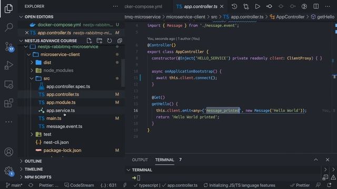Open CodeStream from status bar
337x189 pixels.
(x=79, y=185)
